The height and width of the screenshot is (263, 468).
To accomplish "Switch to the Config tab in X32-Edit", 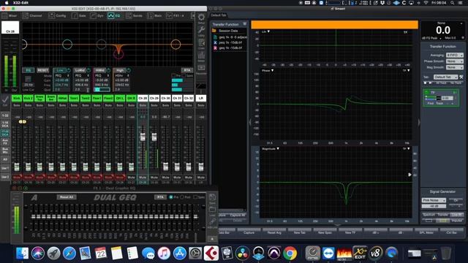I will click(57, 15).
